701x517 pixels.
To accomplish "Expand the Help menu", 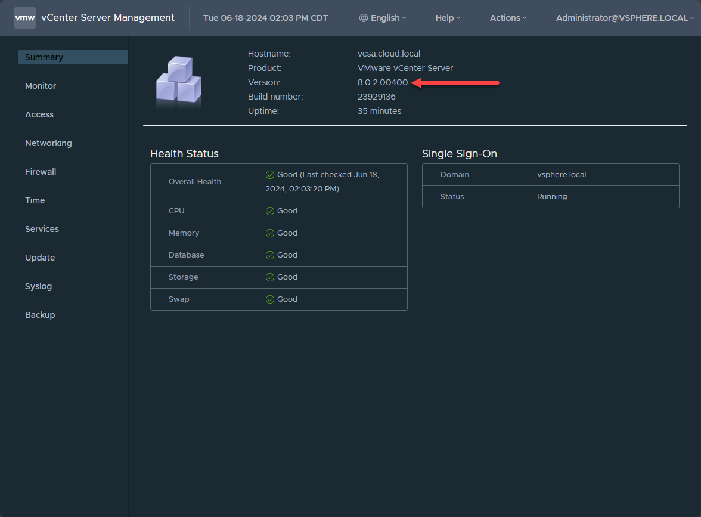I will [x=448, y=18].
